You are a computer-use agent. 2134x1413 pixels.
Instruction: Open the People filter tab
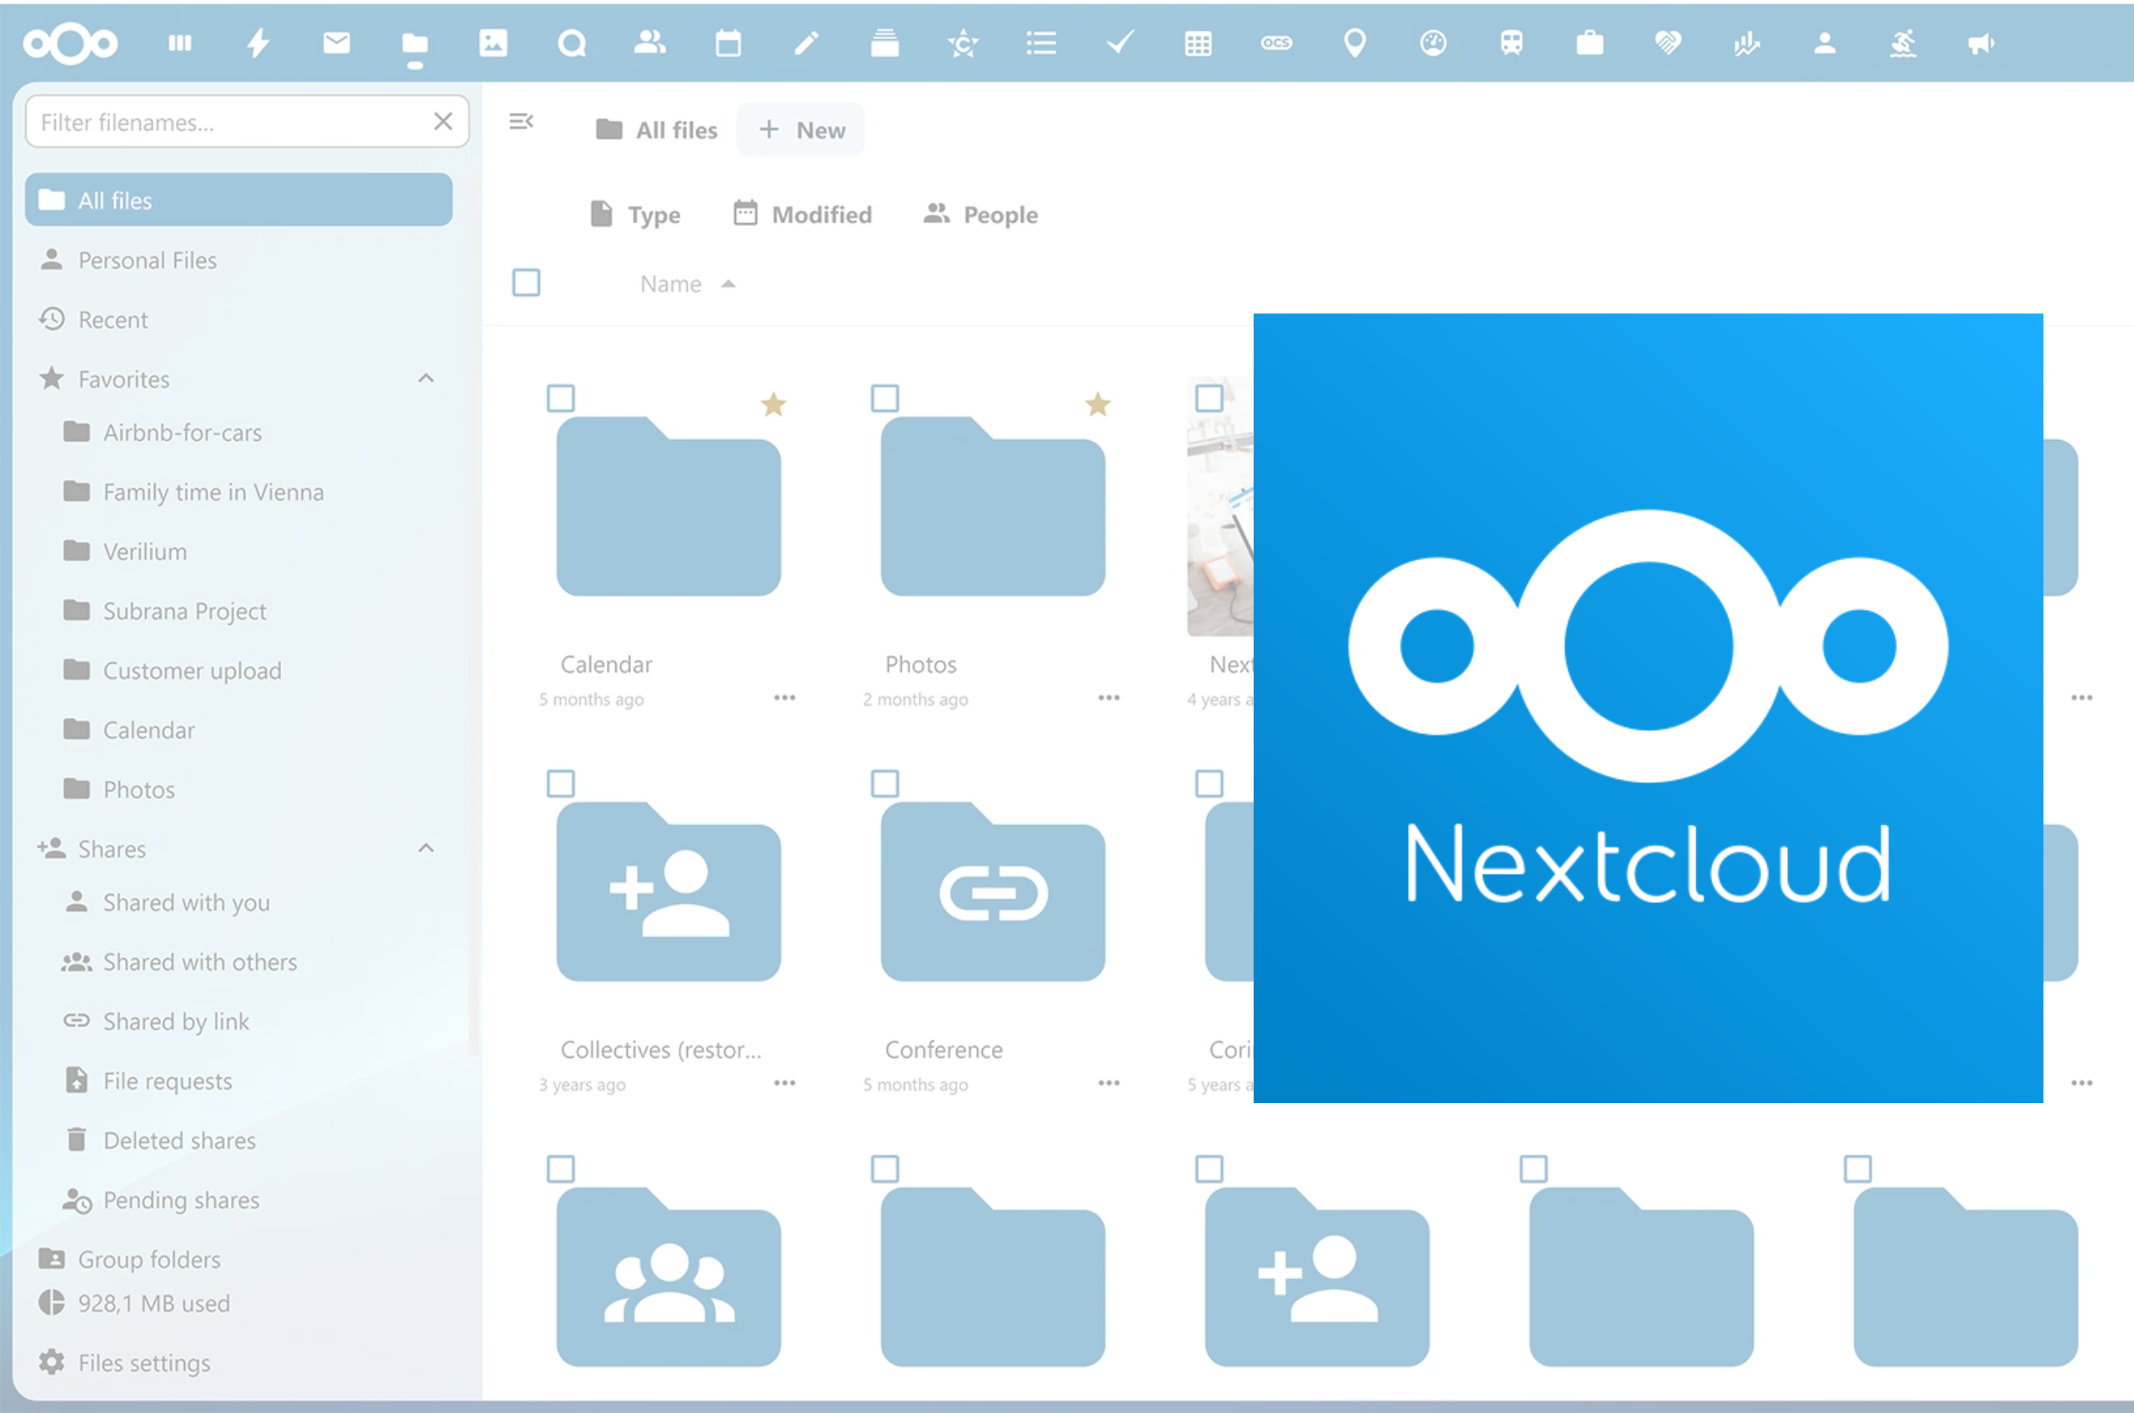[x=980, y=214]
